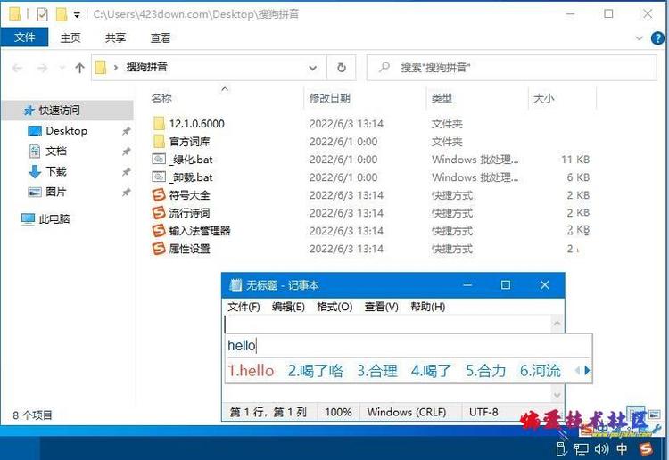Click Notepad scrollbar down arrow
669x460 pixels.
pos(557,395)
